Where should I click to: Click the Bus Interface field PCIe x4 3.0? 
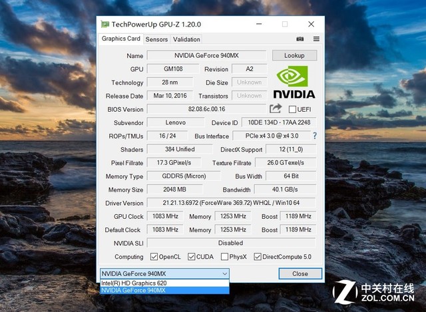[272, 136]
